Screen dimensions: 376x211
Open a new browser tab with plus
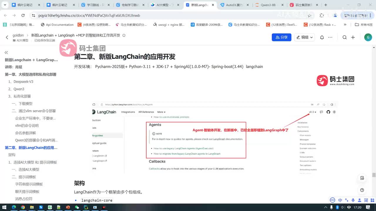(326, 5)
